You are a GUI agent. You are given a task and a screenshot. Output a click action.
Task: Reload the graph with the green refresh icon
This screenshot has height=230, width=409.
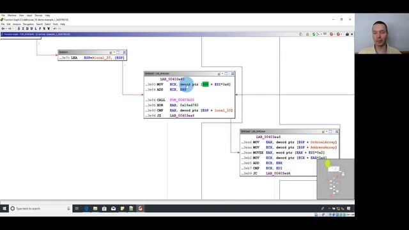[x=314, y=34]
